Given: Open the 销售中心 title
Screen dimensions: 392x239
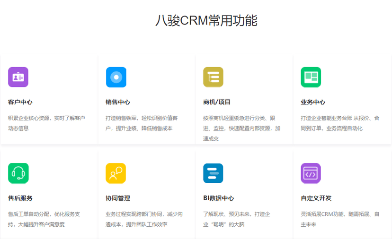Looking at the screenshot, I should [118, 102].
